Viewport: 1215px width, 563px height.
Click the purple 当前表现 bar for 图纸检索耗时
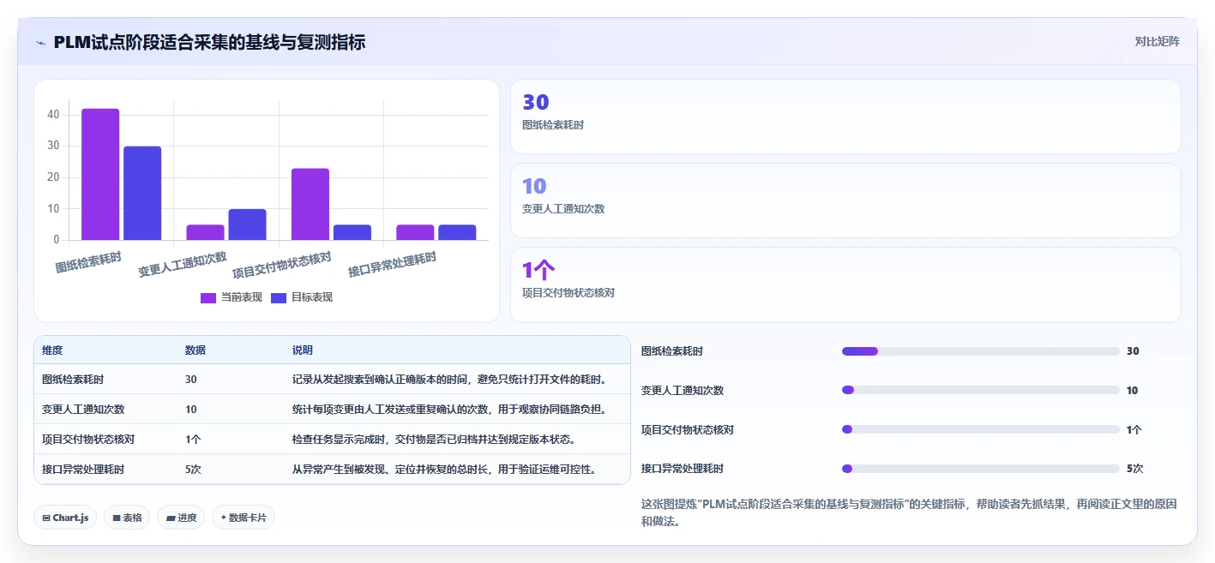(x=100, y=174)
